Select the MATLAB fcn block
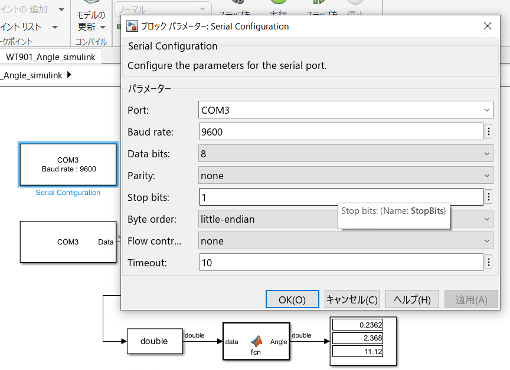This screenshot has height=370, width=510. click(256, 341)
